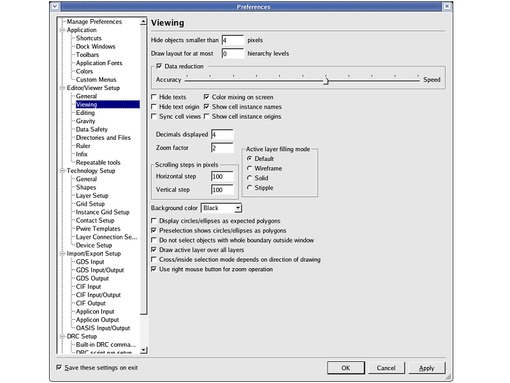
Task: Focus the Zoom factor input field
Action: (x=222, y=148)
